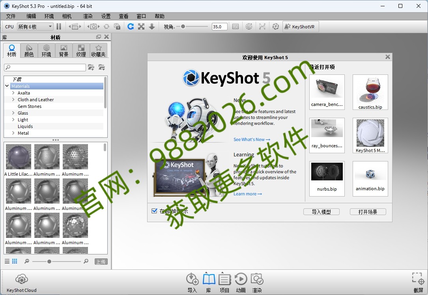Click the 打开场景 button

(x=368, y=212)
